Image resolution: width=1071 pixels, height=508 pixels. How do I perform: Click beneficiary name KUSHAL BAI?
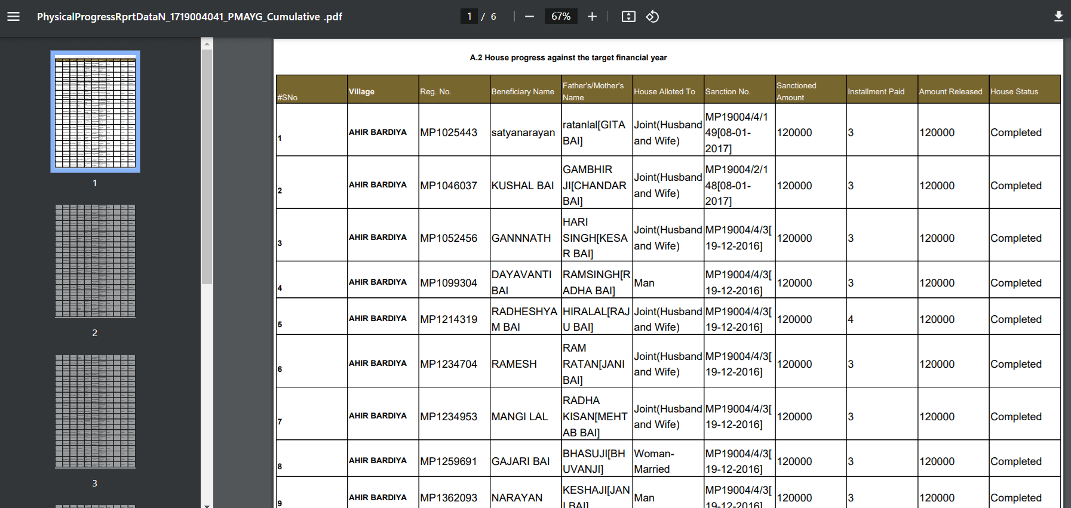pyautogui.click(x=523, y=186)
